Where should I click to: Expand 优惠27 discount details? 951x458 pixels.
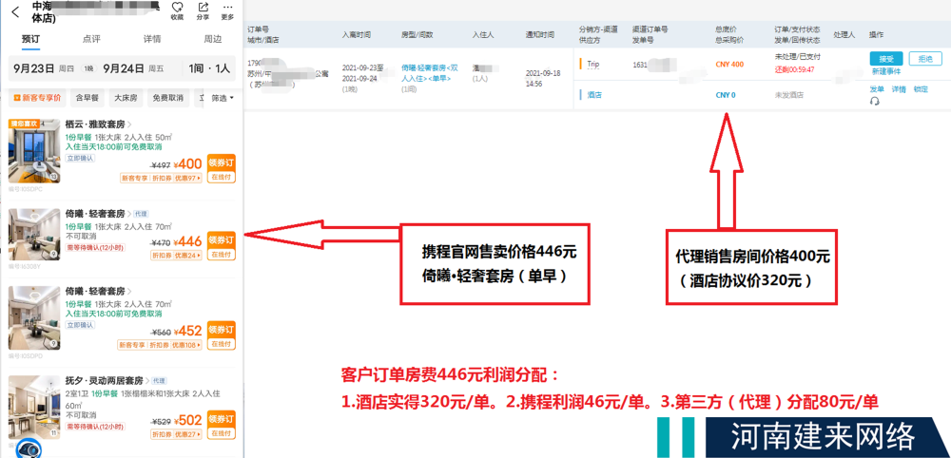186,434
